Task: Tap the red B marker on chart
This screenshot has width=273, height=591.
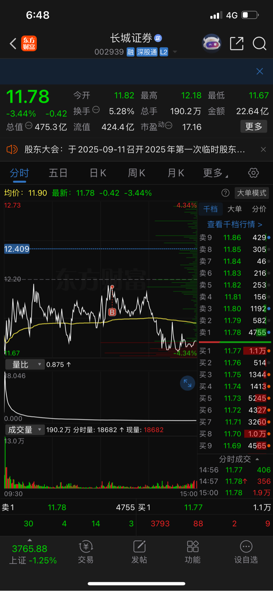Action: coord(112,312)
